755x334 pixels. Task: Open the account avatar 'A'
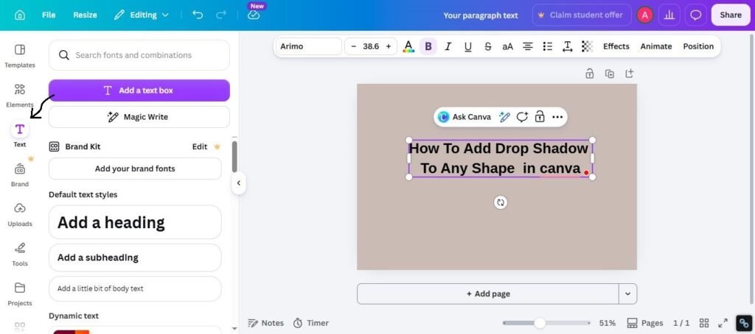click(x=644, y=15)
